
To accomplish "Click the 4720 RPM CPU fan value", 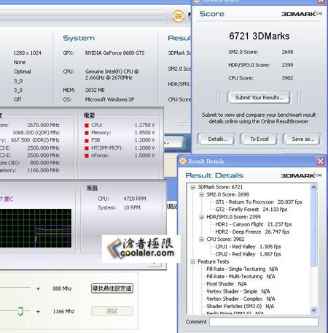I will [135, 199].
